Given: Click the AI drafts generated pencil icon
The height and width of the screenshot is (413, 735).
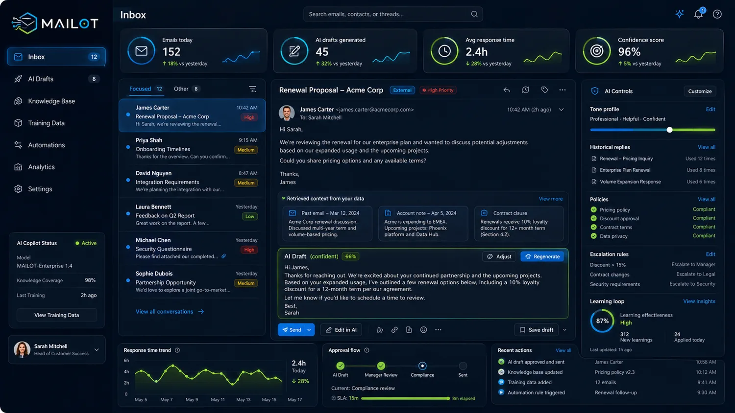Looking at the screenshot, I should pos(294,51).
